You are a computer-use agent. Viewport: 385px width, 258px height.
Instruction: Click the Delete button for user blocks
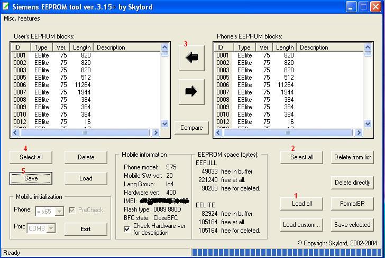tap(86, 157)
